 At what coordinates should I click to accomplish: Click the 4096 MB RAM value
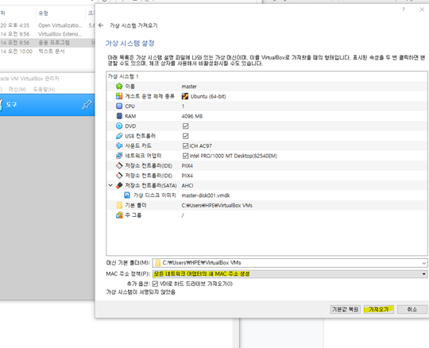coord(191,116)
